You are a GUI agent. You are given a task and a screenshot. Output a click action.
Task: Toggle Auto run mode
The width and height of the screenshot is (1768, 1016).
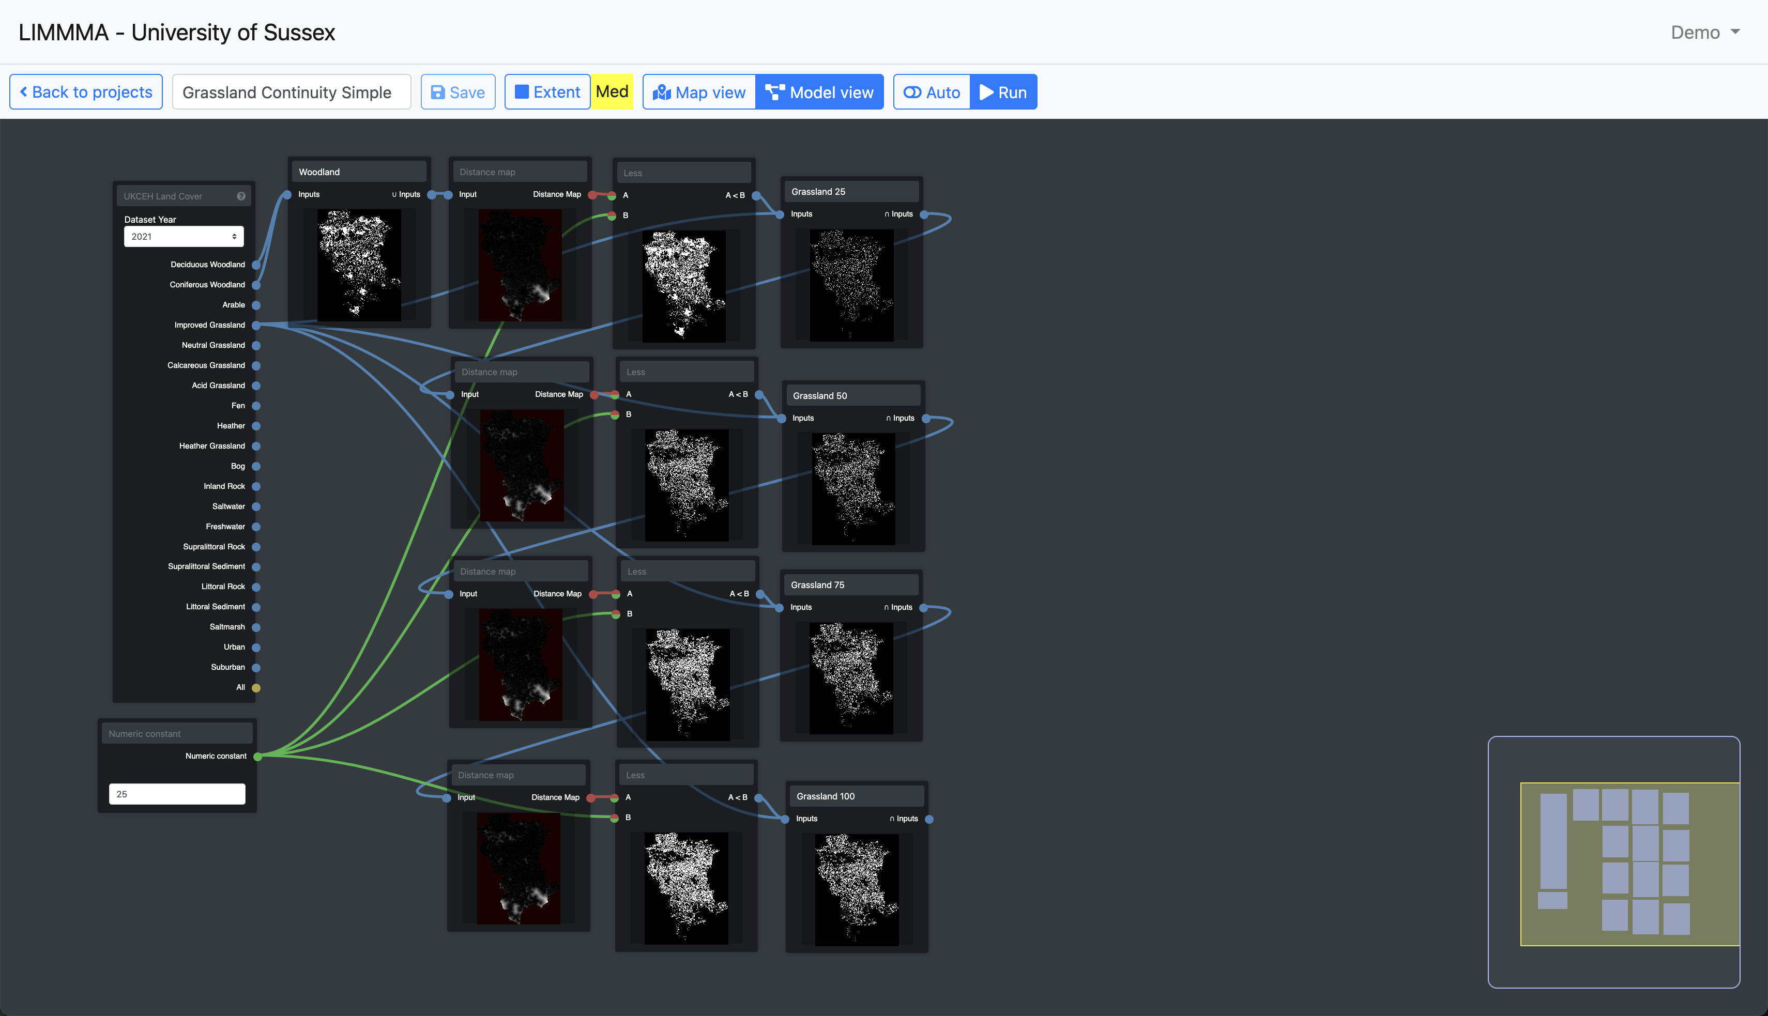coord(931,92)
